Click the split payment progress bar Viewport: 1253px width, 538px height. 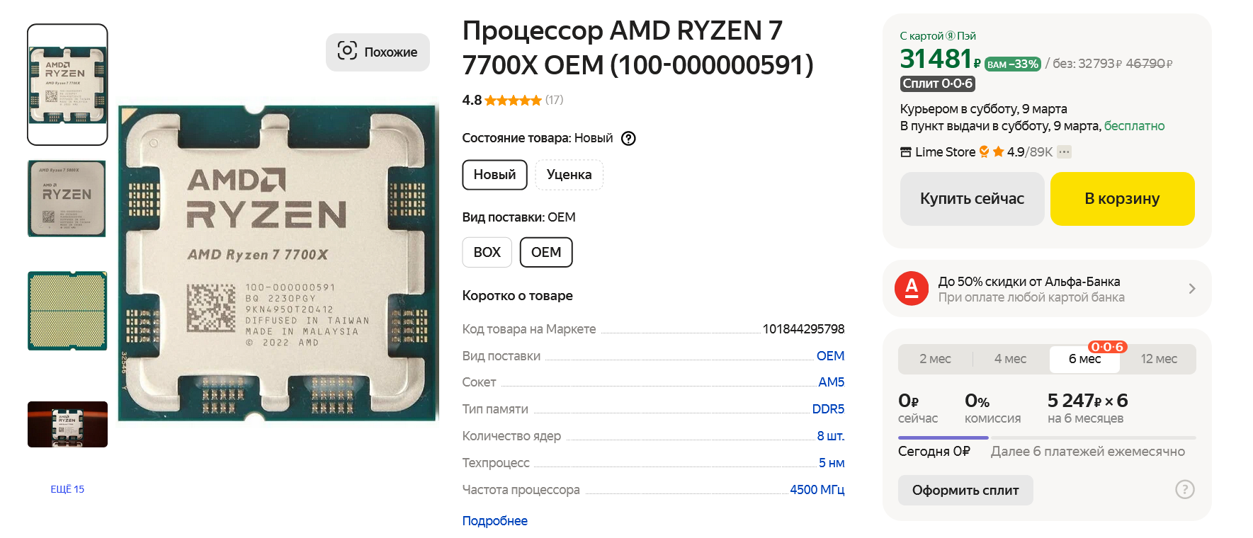1046,437
